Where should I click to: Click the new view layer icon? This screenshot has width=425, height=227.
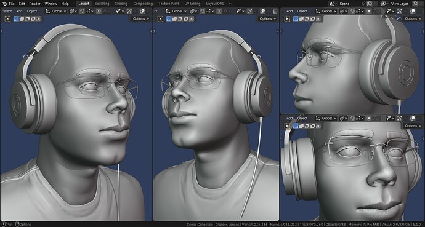[415, 4]
